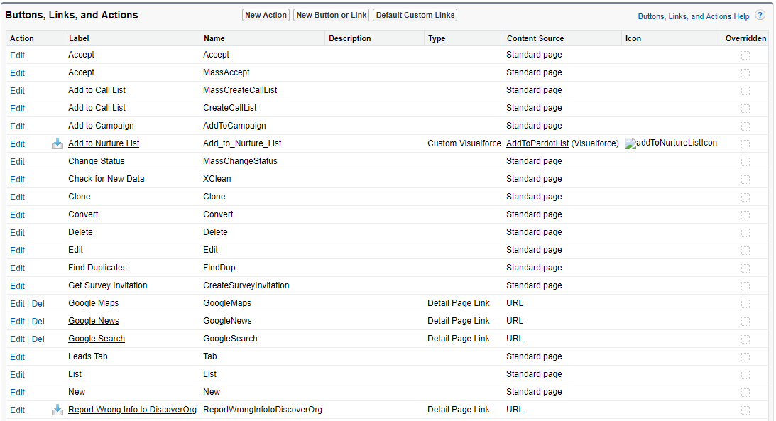The image size is (776, 421).
Task: Click the package icon beside Report Wrong Info
Action: click(x=58, y=410)
